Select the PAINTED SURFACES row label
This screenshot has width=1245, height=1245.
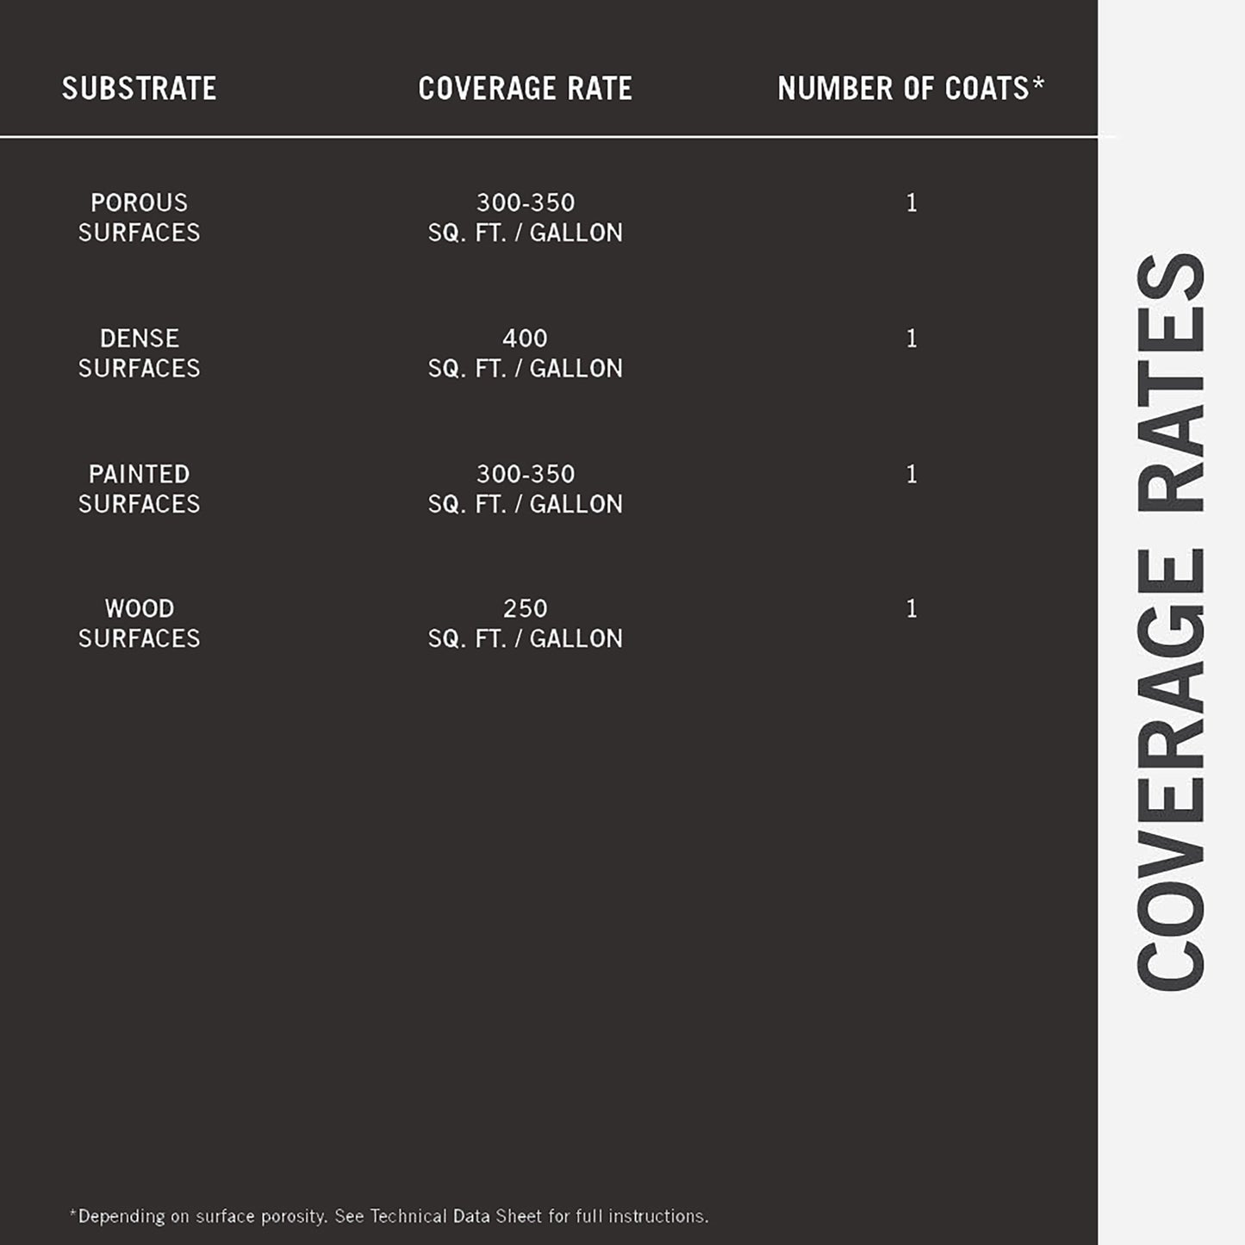(x=139, y=489)
